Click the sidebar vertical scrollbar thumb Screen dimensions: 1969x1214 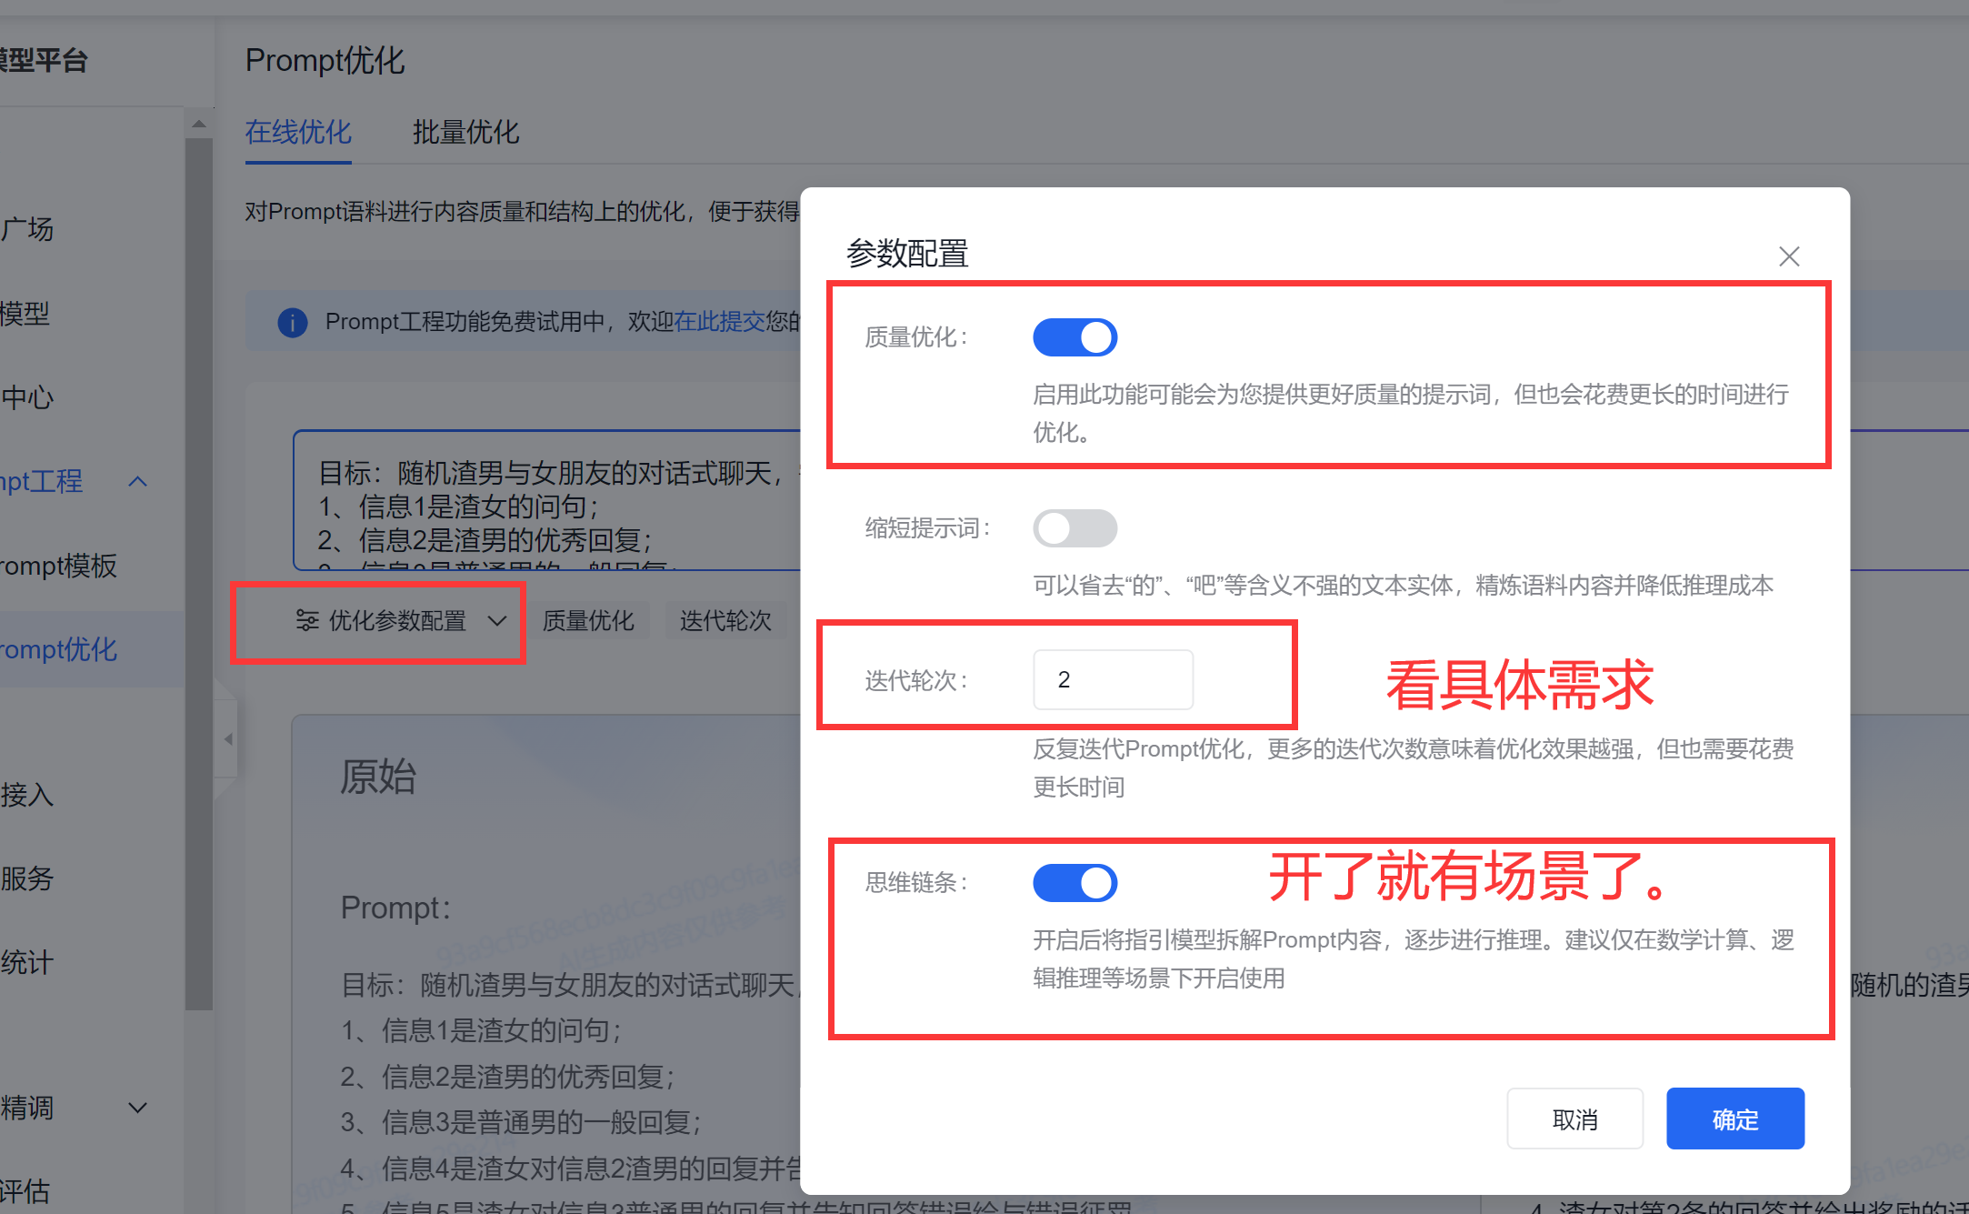[x=199, y=573]
